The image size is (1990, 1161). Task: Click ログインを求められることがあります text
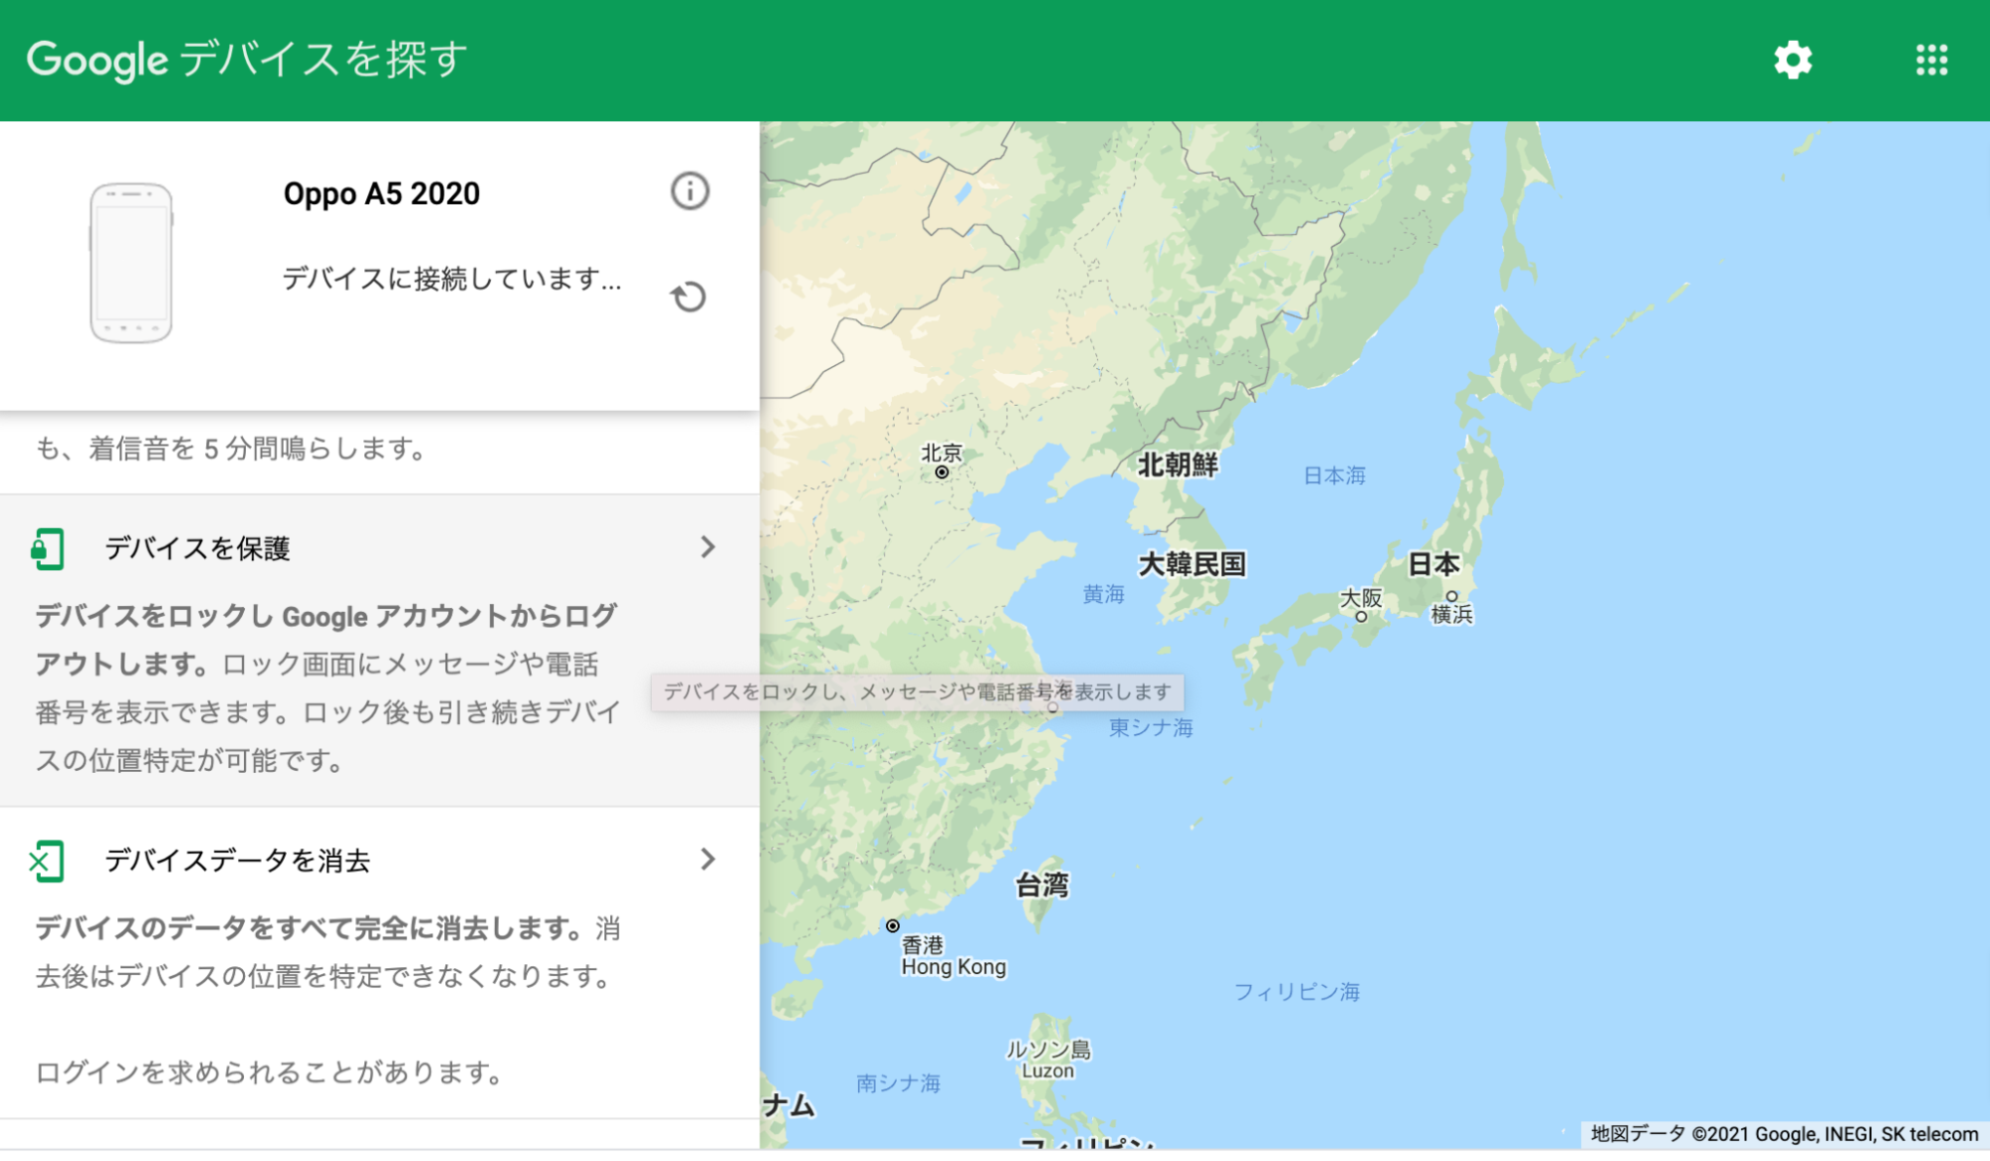point(269,1072)
